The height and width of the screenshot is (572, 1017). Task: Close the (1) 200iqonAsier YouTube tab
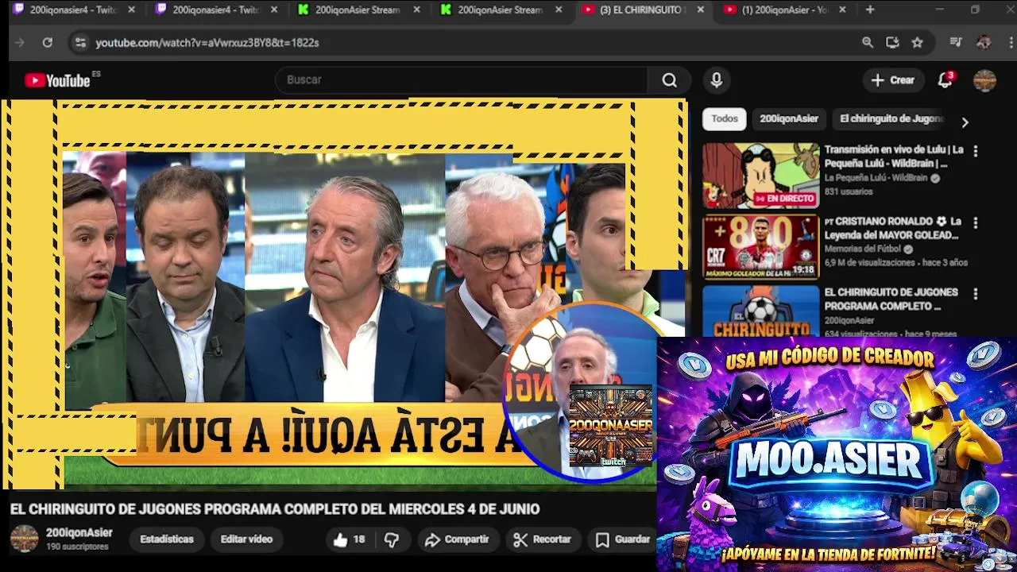point(842,10)
